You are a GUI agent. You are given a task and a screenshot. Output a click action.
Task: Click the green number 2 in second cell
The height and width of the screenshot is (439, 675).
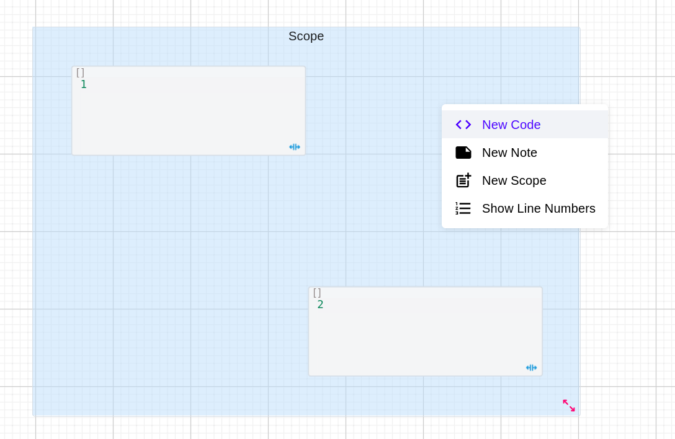click(x=320, y=304)
